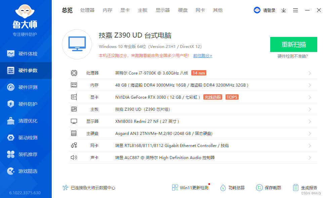
Task: Click the processor chip icon
Action: [x=74, y=73]
